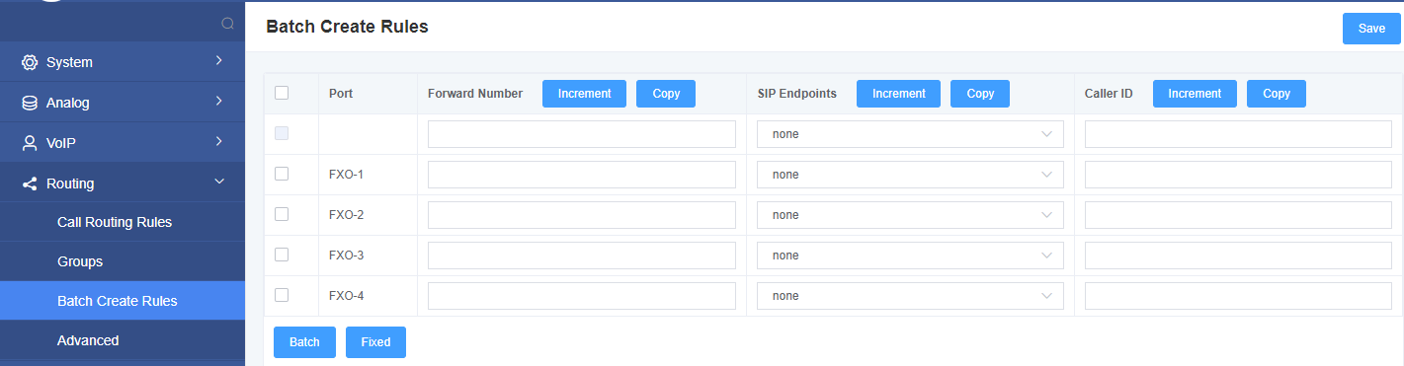Open SIP Endpoints dropdown for FXO-1

(x=910, y=175)
